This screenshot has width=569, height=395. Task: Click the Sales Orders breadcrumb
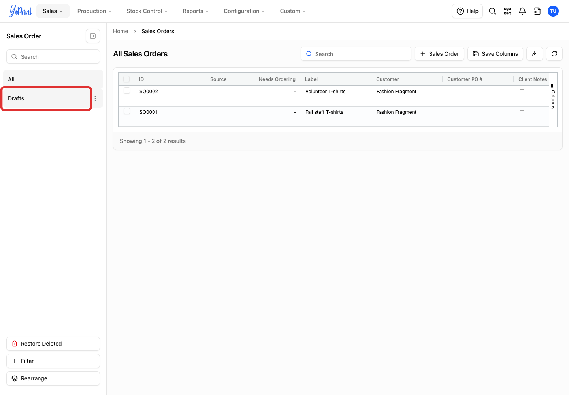coord(158,31)
